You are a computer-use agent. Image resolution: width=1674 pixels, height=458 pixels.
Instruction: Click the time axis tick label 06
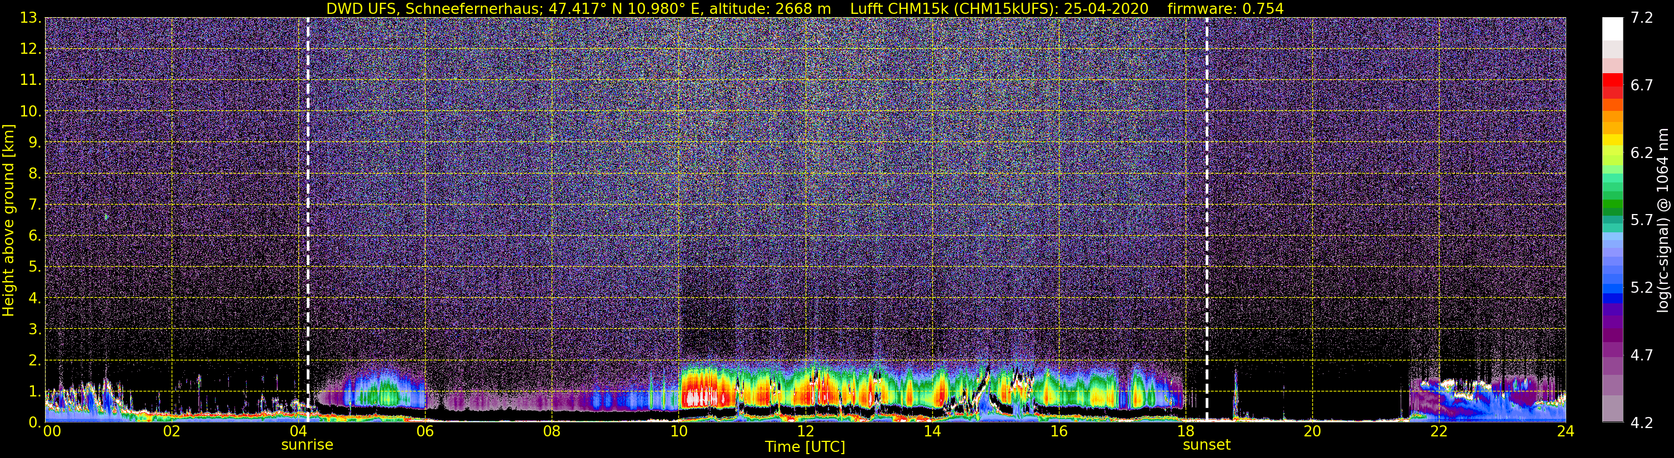click(425, 432)
